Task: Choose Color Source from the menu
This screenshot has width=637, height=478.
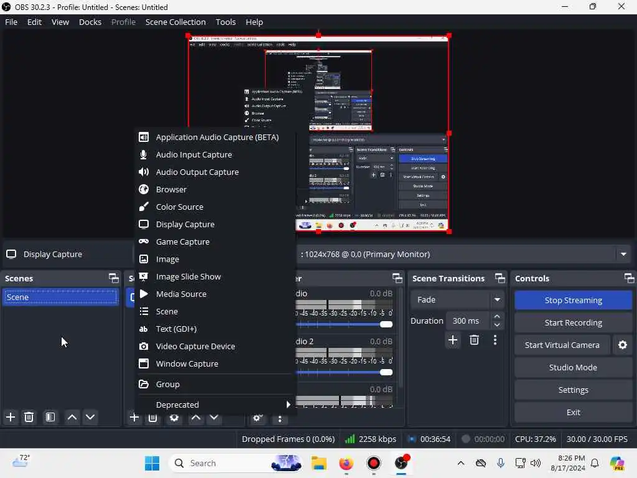Action: coord(215,207)
